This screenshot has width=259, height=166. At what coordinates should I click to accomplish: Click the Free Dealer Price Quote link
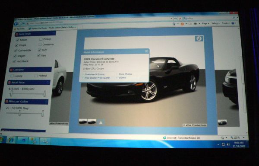97,78
